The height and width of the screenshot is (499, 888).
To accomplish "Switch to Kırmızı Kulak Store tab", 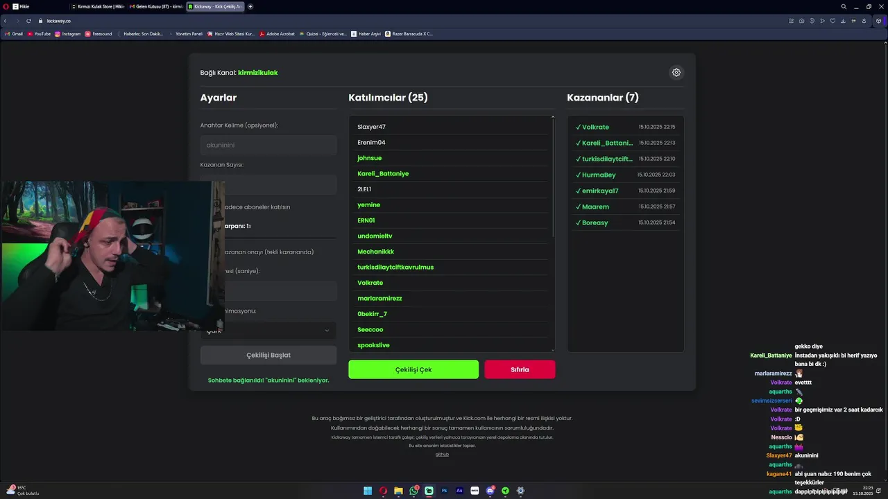I will tap(97, 6).
